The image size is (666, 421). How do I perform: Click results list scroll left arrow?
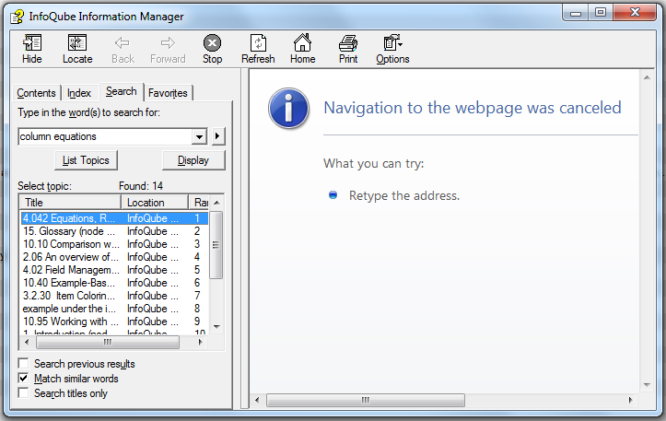(x=27, y=342)
